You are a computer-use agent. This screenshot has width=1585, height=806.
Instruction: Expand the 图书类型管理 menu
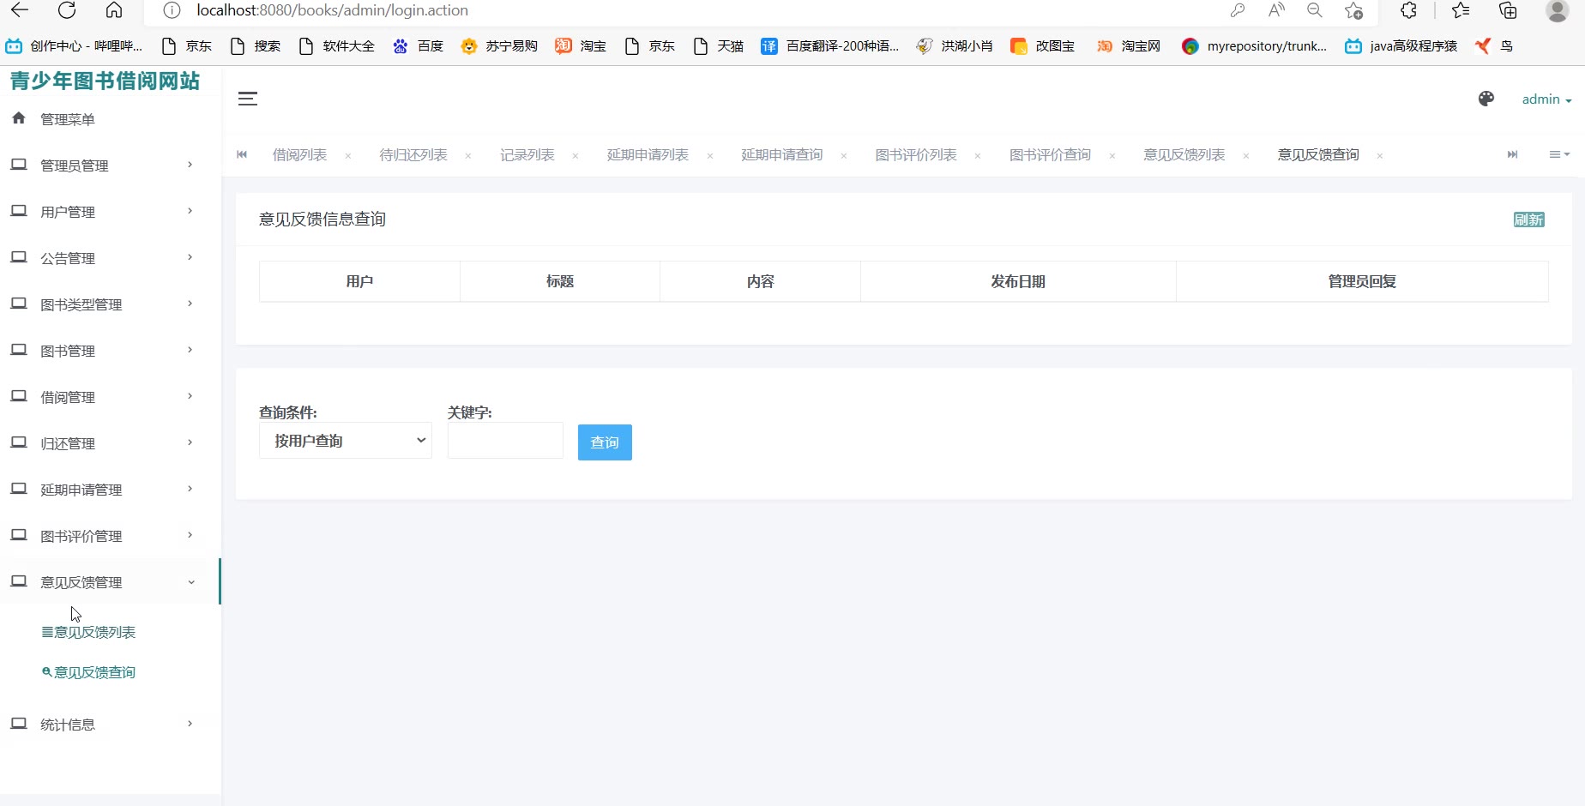pyautogui.click(x=110, y=304)
